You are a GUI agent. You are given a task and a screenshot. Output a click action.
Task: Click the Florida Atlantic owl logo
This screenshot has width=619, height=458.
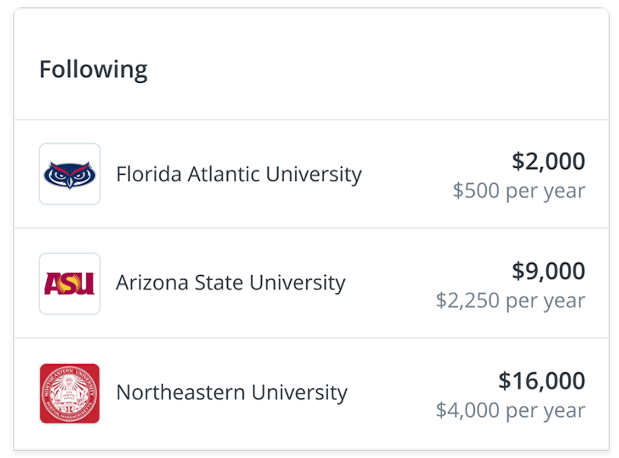pos(70,174)
